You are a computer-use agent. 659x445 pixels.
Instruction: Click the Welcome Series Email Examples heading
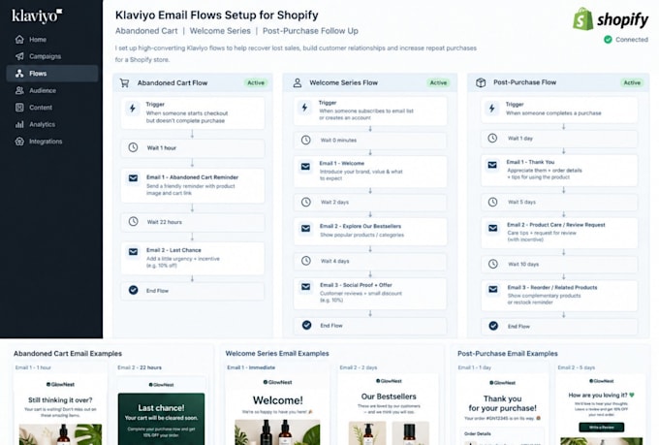click(277, 353)
